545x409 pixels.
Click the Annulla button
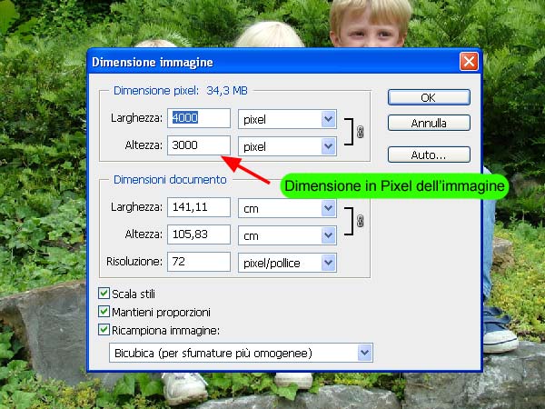[x=429, y=123]
